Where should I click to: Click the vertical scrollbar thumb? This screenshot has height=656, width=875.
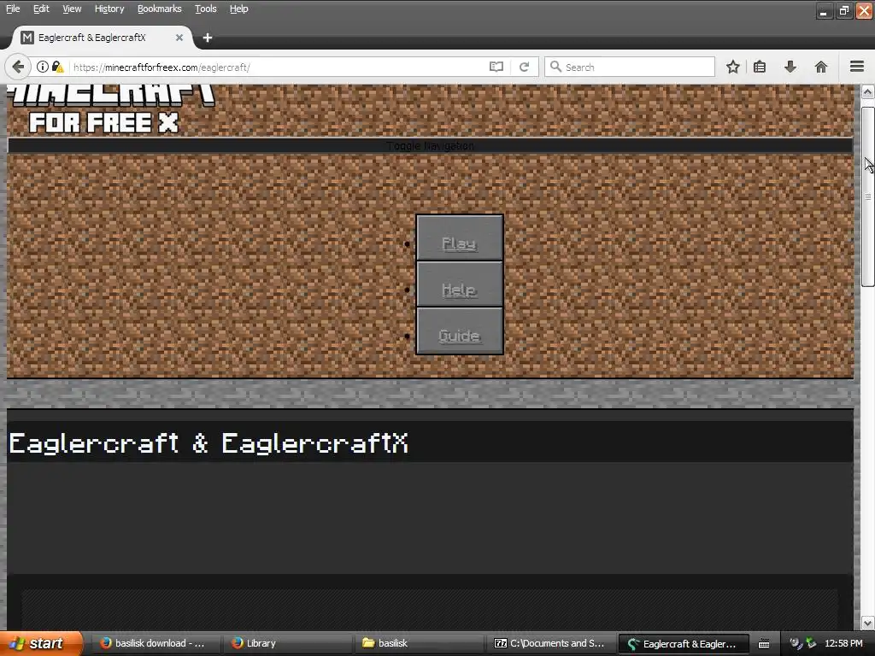point(867,196)
